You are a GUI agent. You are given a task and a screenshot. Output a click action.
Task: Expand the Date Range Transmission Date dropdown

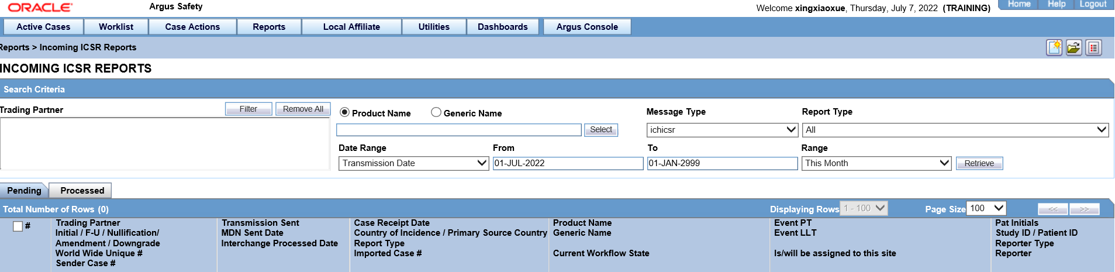point(414,163)
